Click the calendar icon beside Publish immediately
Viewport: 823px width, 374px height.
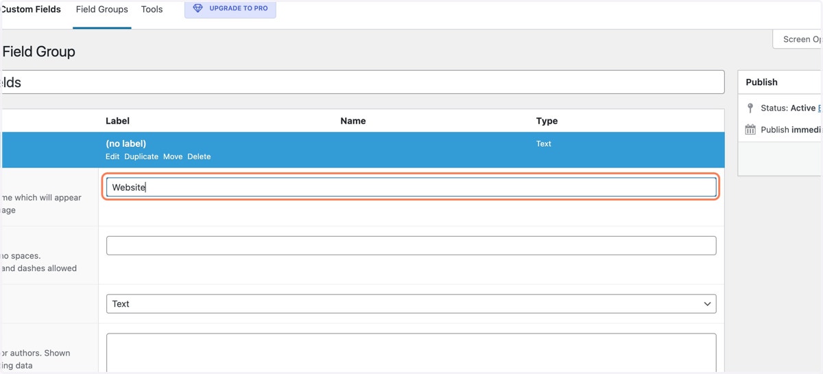click(x=750, y=130)
